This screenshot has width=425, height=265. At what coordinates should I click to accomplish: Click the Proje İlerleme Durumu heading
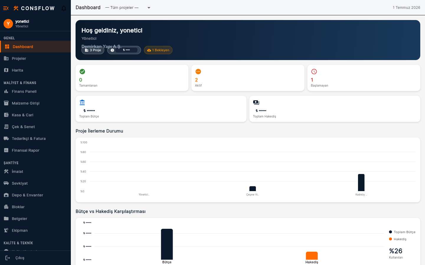coord(99,131)
